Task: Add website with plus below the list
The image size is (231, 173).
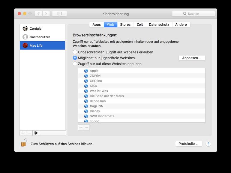Action: (81, 128)
